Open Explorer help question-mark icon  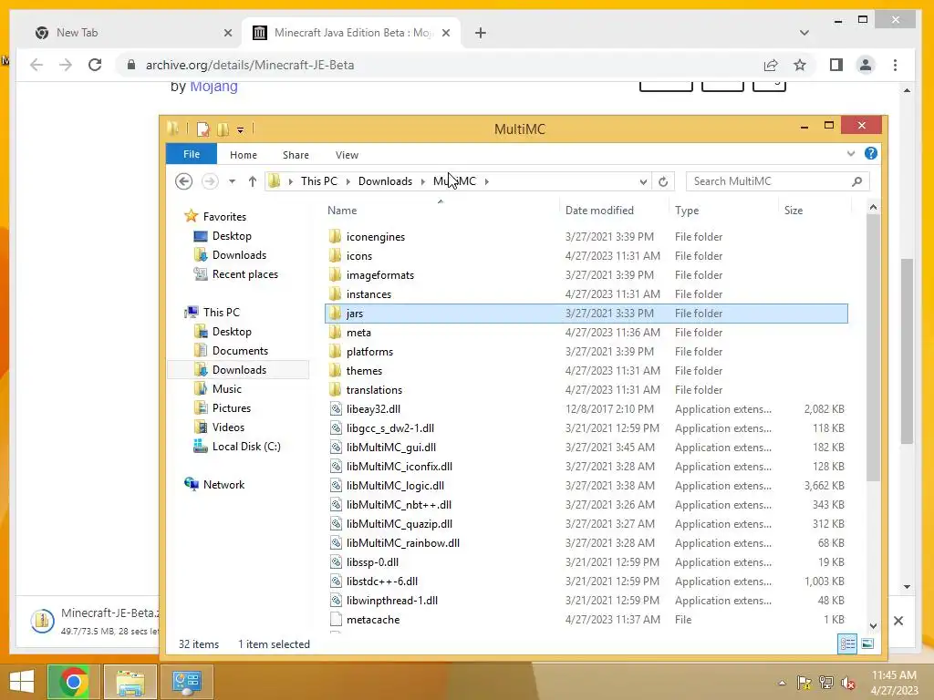tap(870, 153)
